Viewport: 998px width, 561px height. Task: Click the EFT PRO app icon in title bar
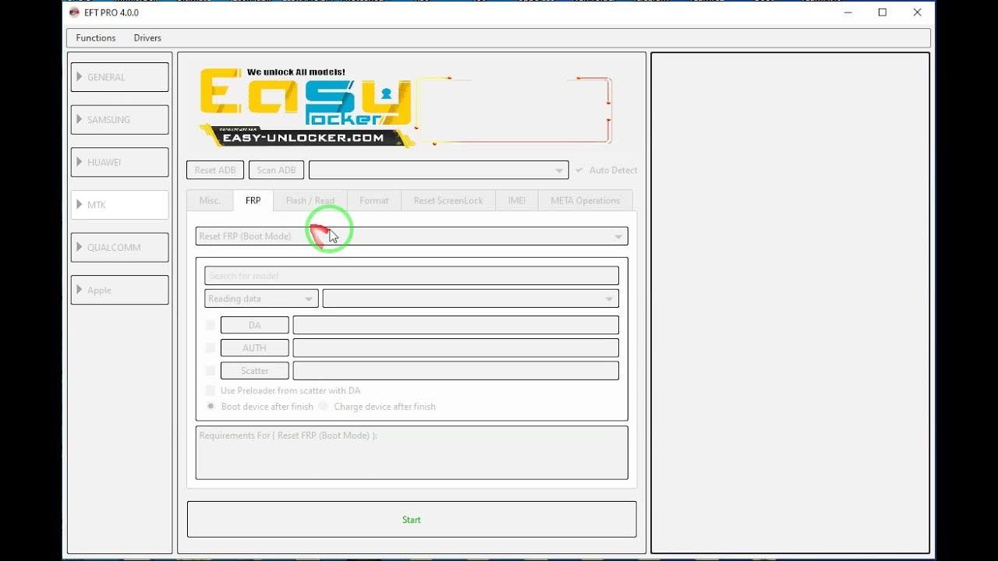pos(74,12)
